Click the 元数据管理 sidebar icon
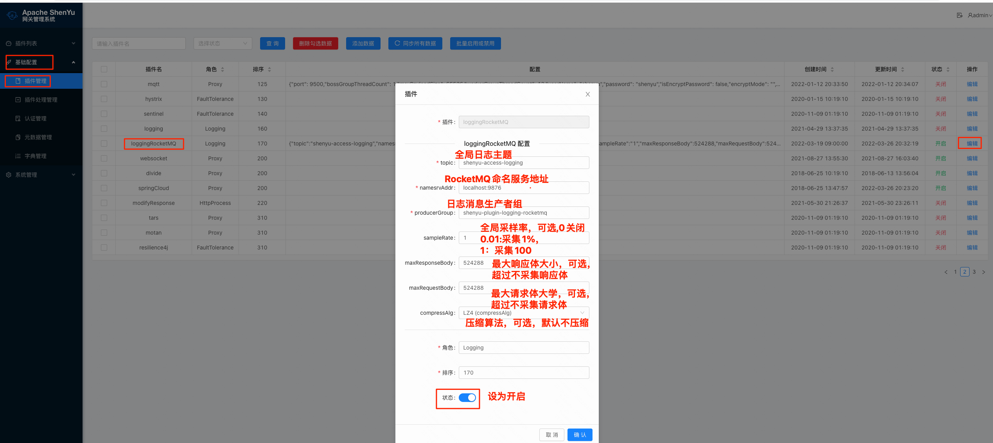Screen dimensions: 993x443 [x=18, y=137]
